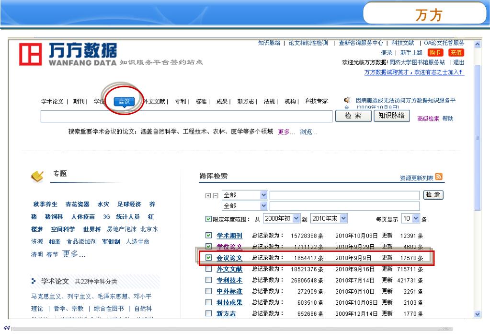
Task: Open the 资源更新列表 link
Action: (x=417, y=178)
